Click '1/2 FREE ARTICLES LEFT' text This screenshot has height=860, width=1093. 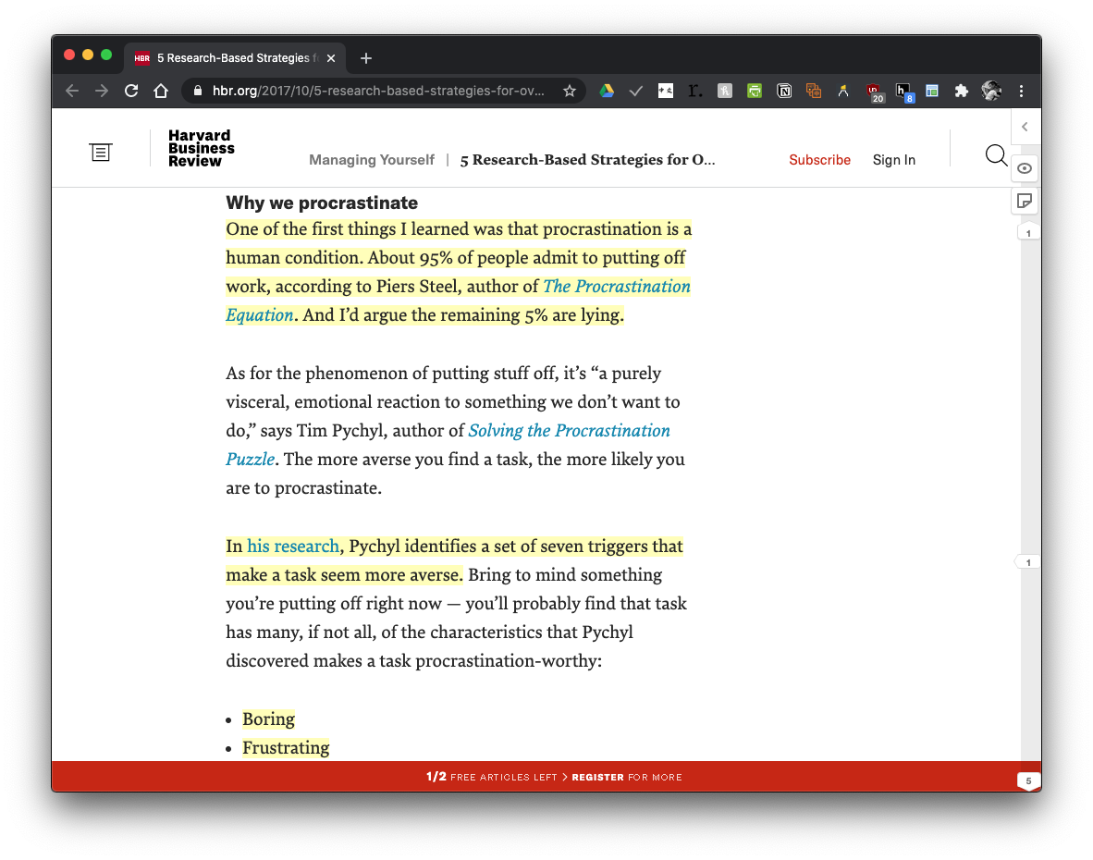click(x=491, y=777)
